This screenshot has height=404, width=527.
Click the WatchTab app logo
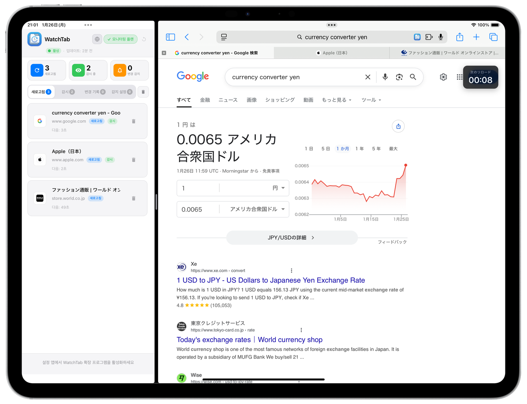(x=34, y=39)
